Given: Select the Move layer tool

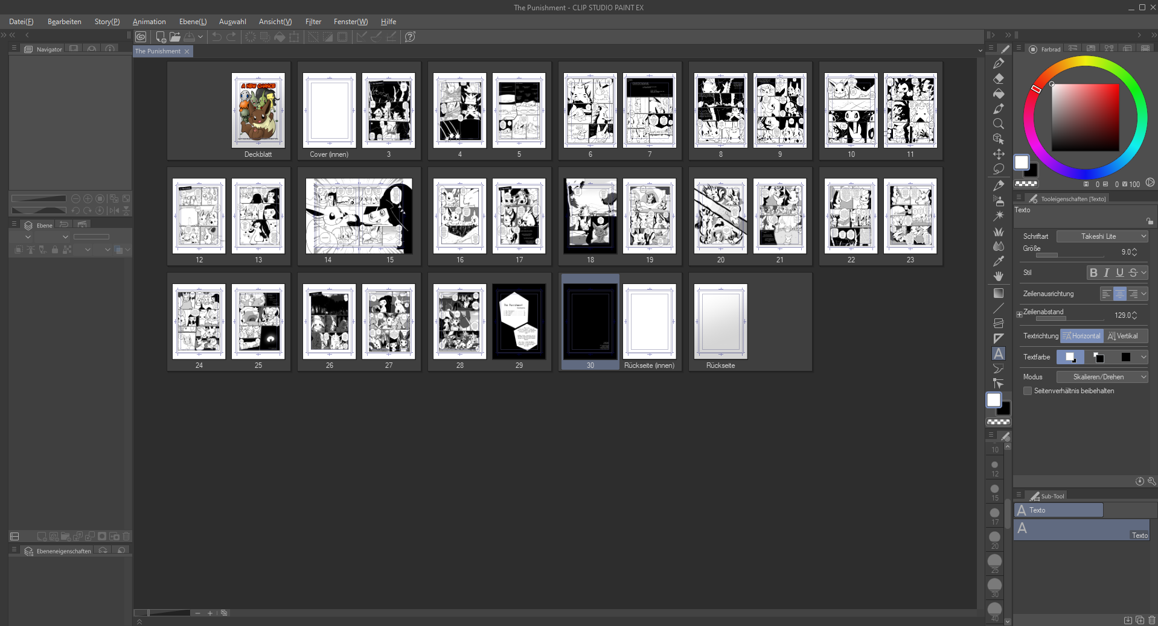Looking at the screenshot, I should (x=999, y=154).
